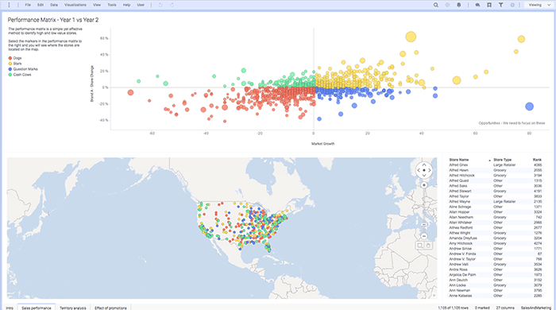This screenshot has height=310, width=556.
Task: Zoom out of the map with the minus button
Action: [x=424, y=236]
